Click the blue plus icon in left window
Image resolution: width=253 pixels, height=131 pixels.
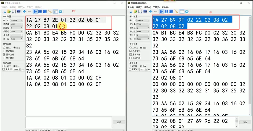pyautogui.click(x=24, y=11)
